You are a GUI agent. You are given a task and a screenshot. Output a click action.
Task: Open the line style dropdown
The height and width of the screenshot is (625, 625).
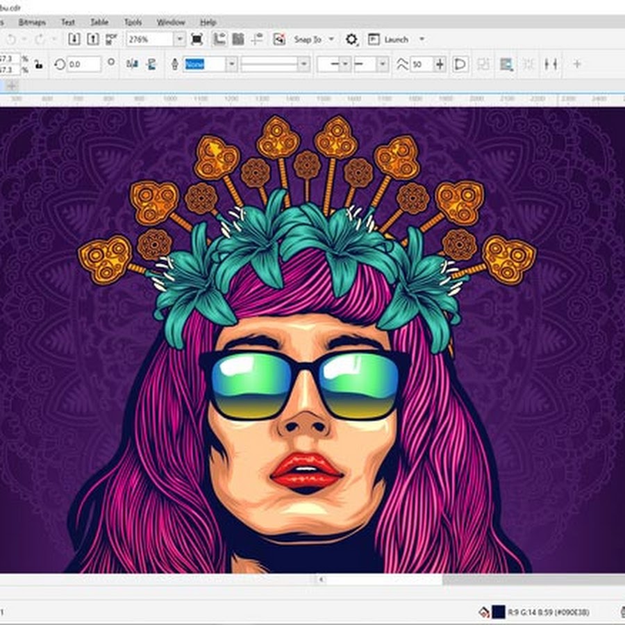[303, 65]
